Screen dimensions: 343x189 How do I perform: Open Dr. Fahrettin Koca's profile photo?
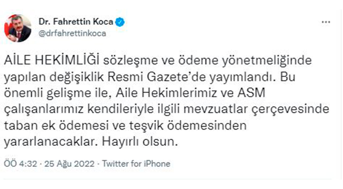(18, 28)
